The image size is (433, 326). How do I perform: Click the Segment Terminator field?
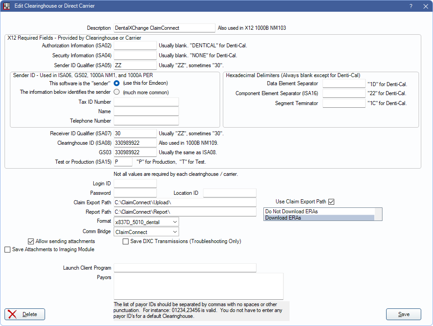click(x=344, y=103)
